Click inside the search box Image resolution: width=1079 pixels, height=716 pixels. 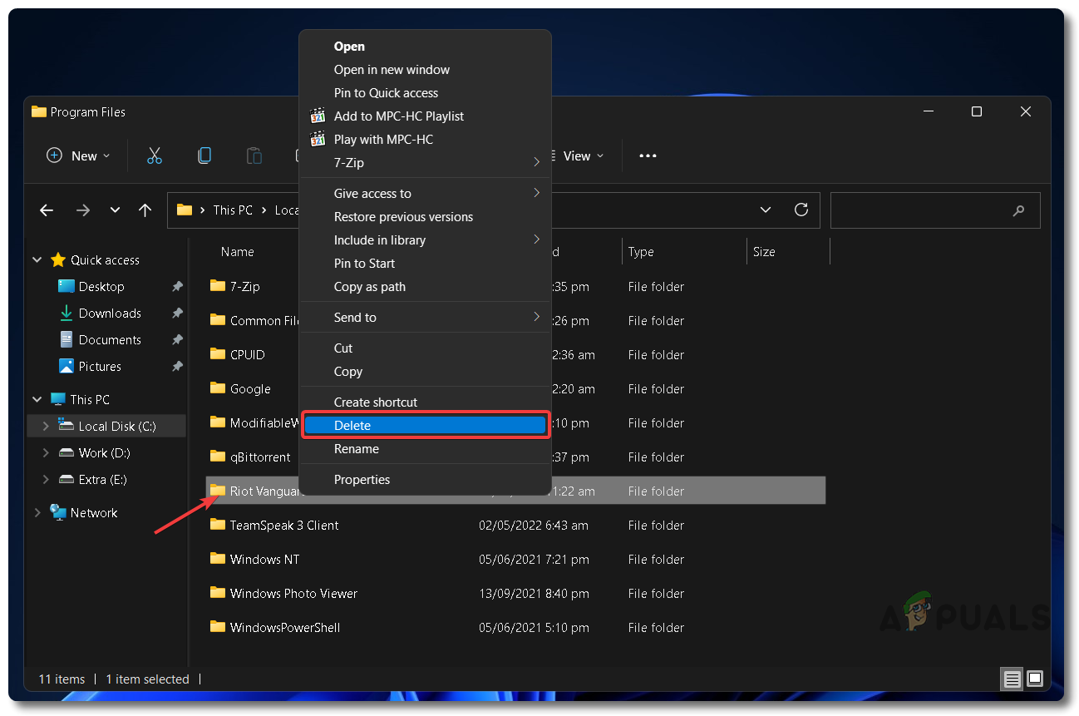pos(923,211)
